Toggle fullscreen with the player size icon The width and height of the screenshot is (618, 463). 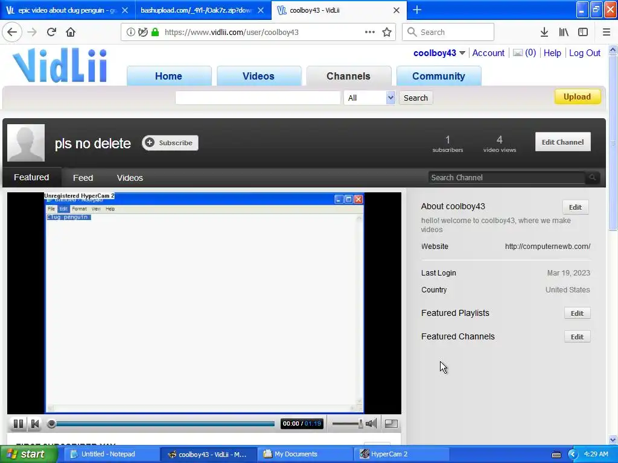click(391, 424)
